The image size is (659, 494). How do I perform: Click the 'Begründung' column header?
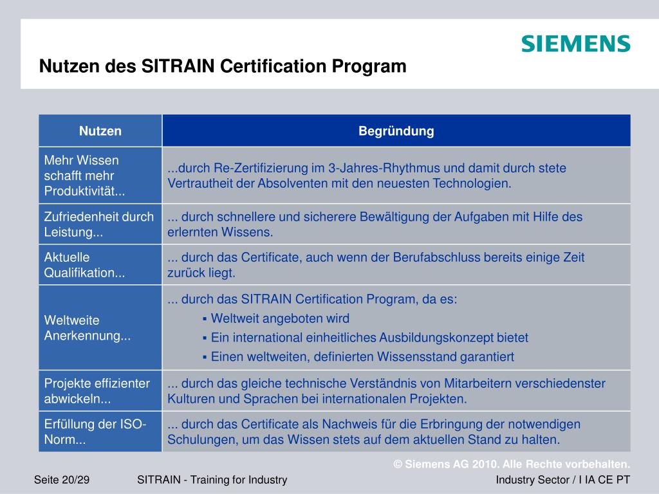(x=396, y=131)
